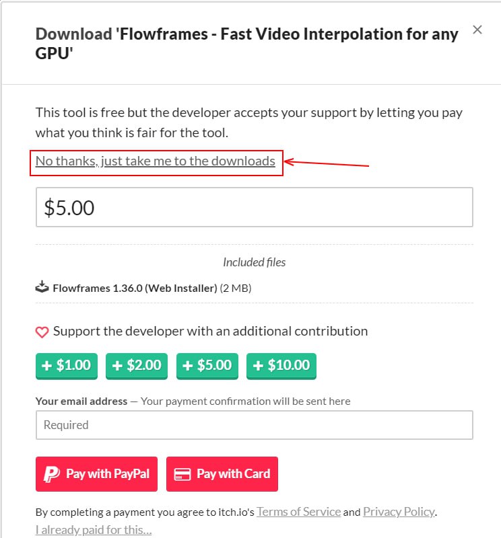The image size is (501, 538).
Task: Follow the 'I already paid for this' link
Action: [x=94, y=531]
